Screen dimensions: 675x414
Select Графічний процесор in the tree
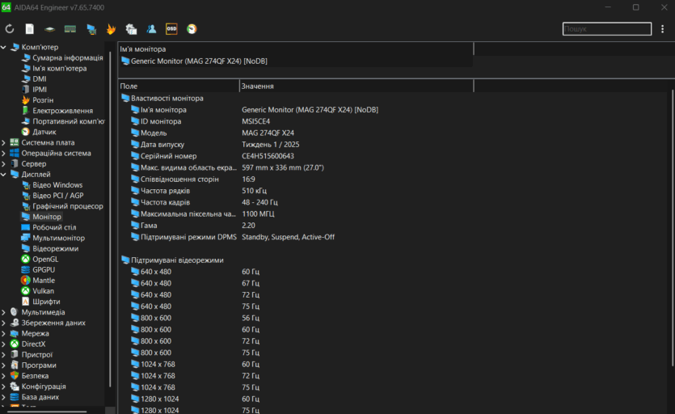click(x=67, y=206)
